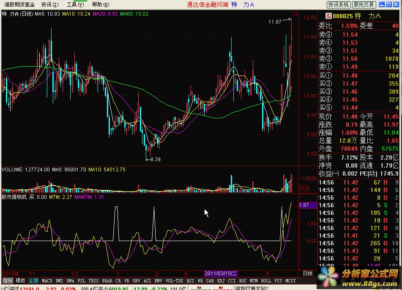The image size is (402, 290).
Task: Click the PE(动) 1745.9 value
Action: (x=389, y=173)
